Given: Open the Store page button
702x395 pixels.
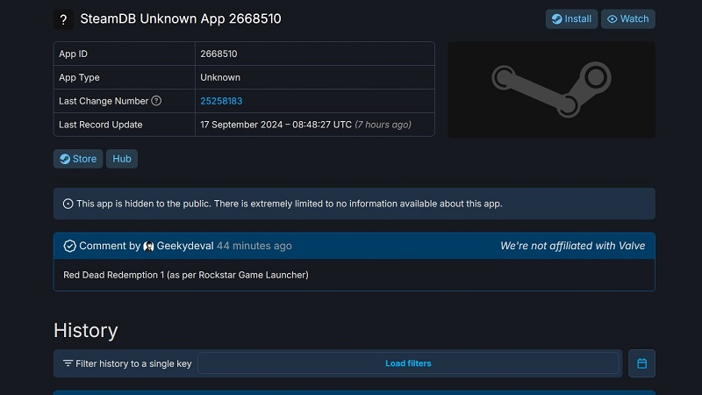Looking at the screenshot, I should click(x=78, y=159).
